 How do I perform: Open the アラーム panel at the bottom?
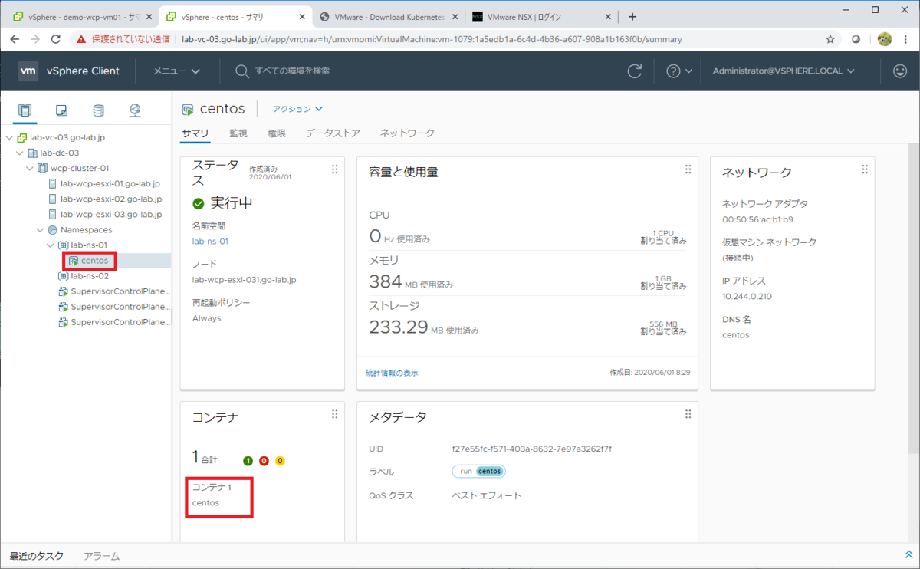coord(101,556)
